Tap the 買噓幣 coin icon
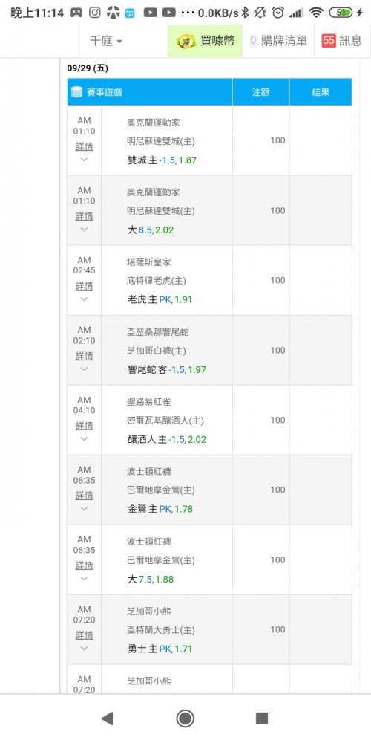This screenshot has width=371, height=743. 186,41
